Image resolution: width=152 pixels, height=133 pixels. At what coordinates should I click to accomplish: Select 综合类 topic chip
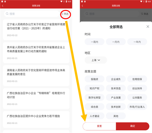(x=94, y=107)
